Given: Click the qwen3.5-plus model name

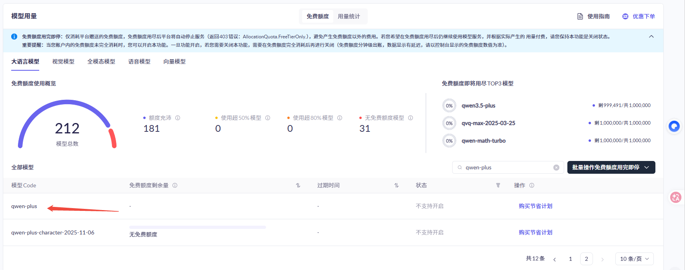Looking at the screenshot, I should pos(479,106).
